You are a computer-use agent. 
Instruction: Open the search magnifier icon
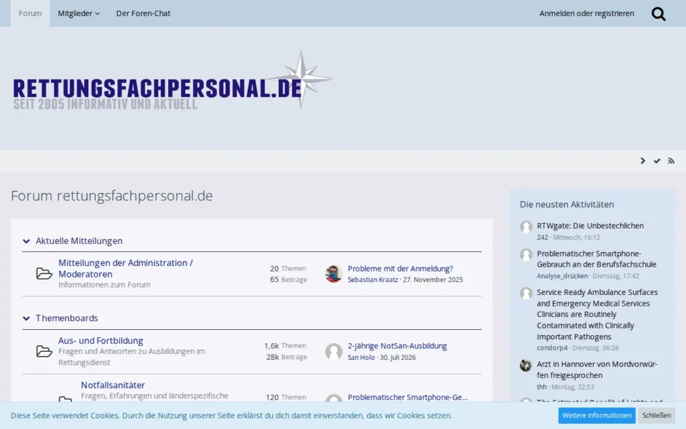tap(659, 14)
